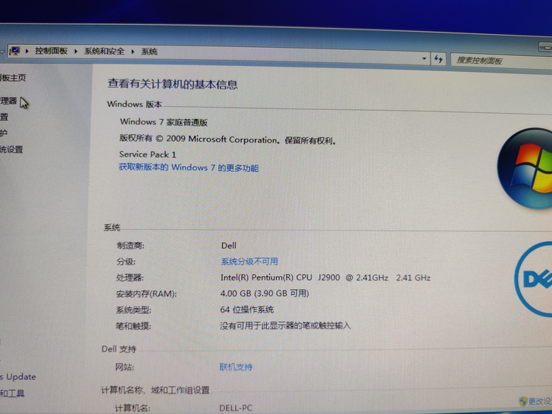The image size is (552, 414).
Task: Focus the 搜索控制面板 search box
Action: 502,61
